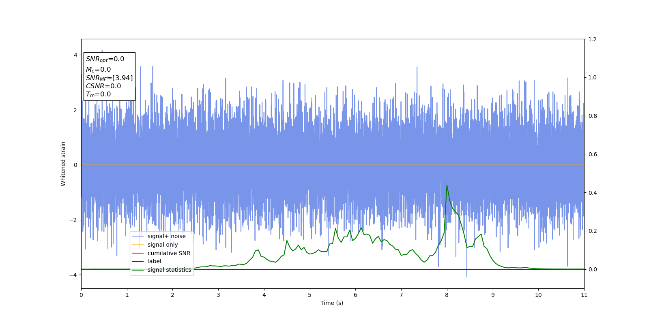Click the right y-axis tick label 1.2
Viewport: 649px width, 324px height.
pyautogui.click(x=592, y=39)
